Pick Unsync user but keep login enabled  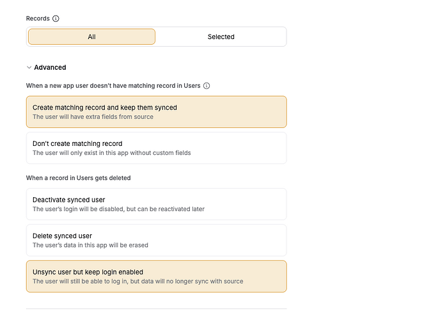(156, 276)
